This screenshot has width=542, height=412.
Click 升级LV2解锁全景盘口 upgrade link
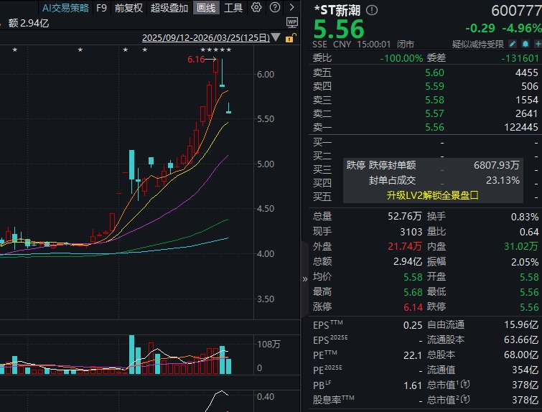coord(432,195)
